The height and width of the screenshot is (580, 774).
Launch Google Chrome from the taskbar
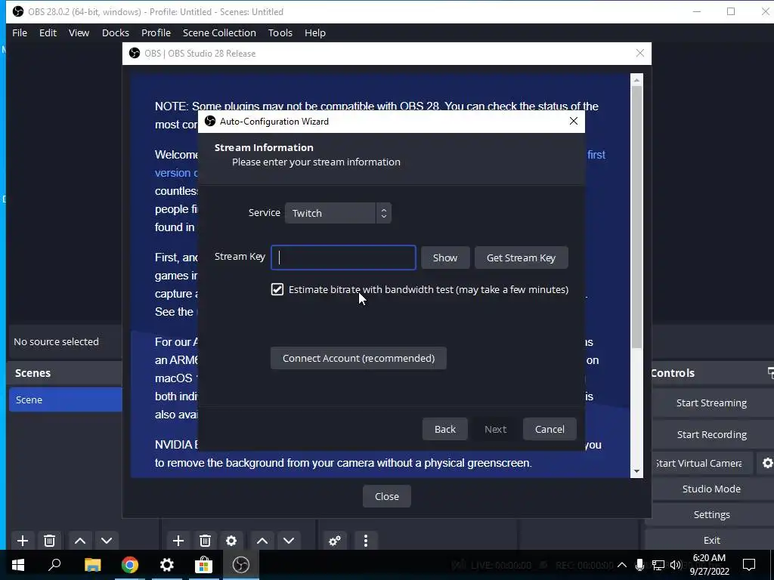pos(130,565)
